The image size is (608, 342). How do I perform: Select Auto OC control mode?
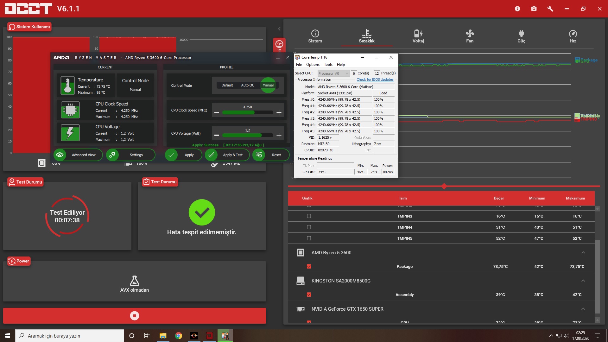pyautogui.click(x=248, y=85)
